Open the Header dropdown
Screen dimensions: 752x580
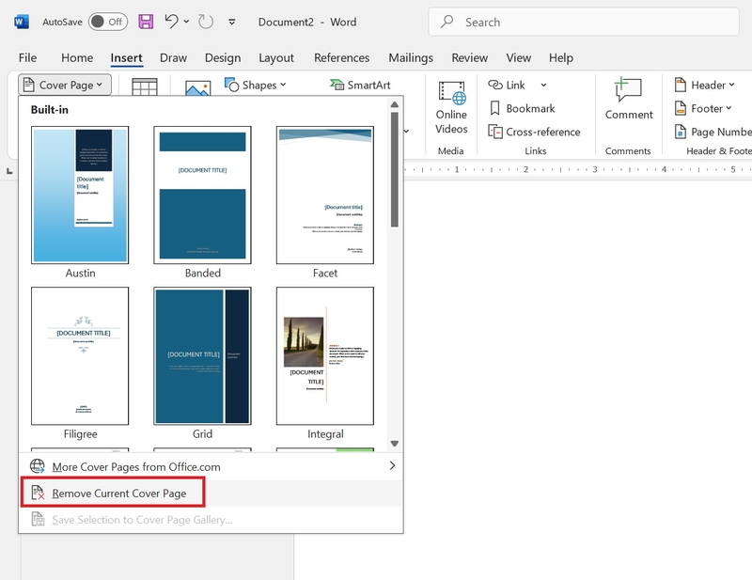pyautogui.click(x=704, y=85)
